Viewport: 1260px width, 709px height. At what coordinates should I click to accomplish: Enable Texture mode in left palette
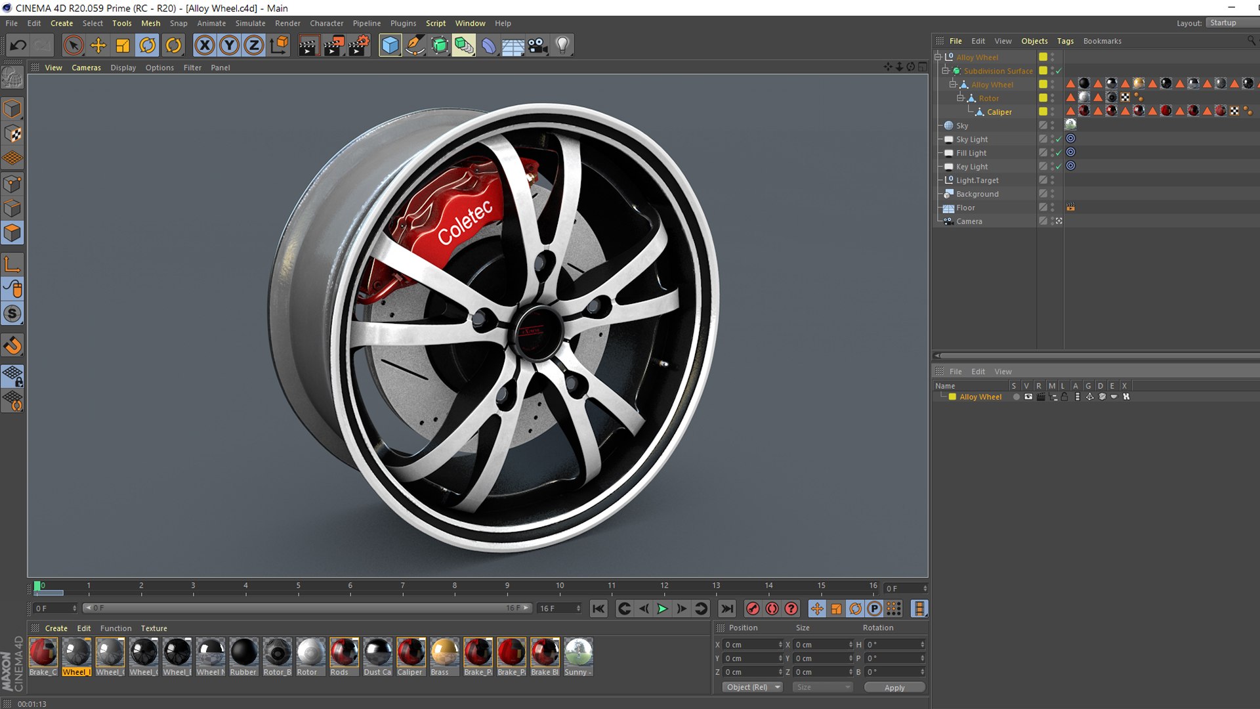click(x=12, y=134)
